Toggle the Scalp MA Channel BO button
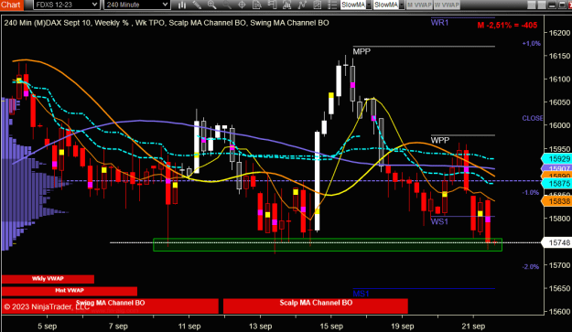572x332 pixels. tap(316, 305)
